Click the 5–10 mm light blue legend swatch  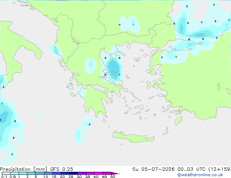[x=40, y=173]
